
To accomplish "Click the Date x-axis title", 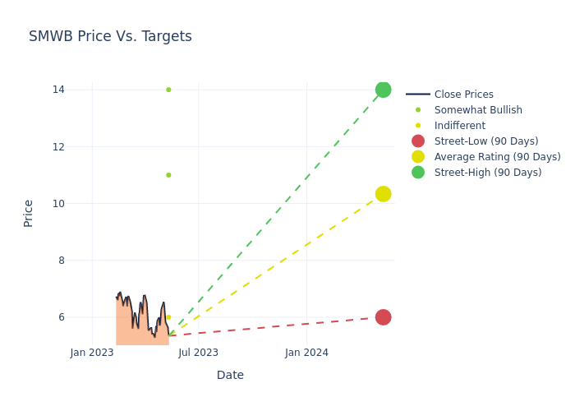I will pos(230,376).
